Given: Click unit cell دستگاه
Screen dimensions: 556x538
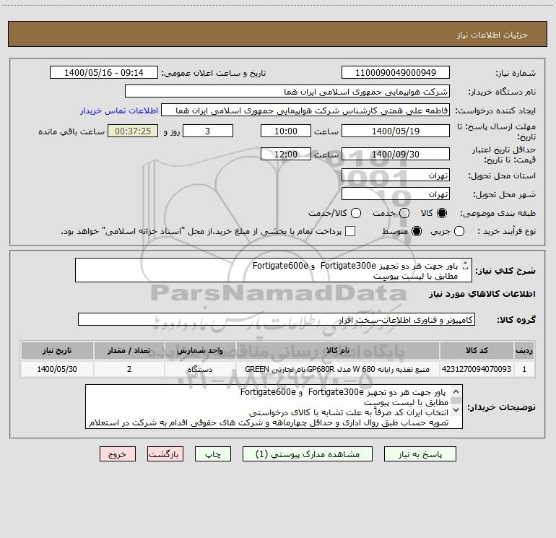Looking at the screenshot, I should click(200, 369).
